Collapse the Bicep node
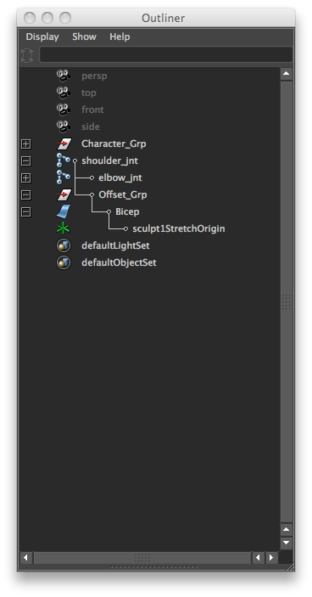The width and height of the screenshot is (312, 597). [25, 211]
